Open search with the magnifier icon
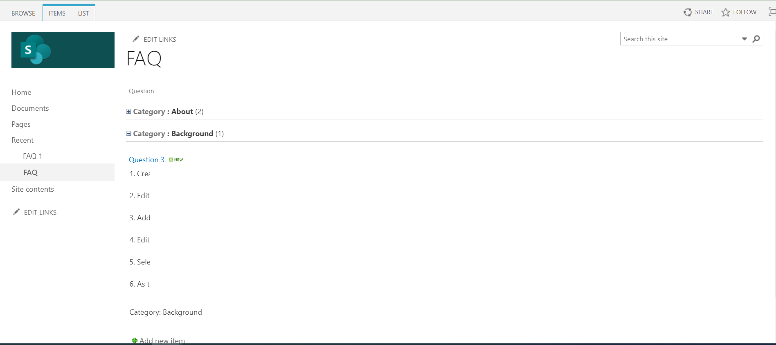Screen dimensions: 776x345 click(756, 39)
